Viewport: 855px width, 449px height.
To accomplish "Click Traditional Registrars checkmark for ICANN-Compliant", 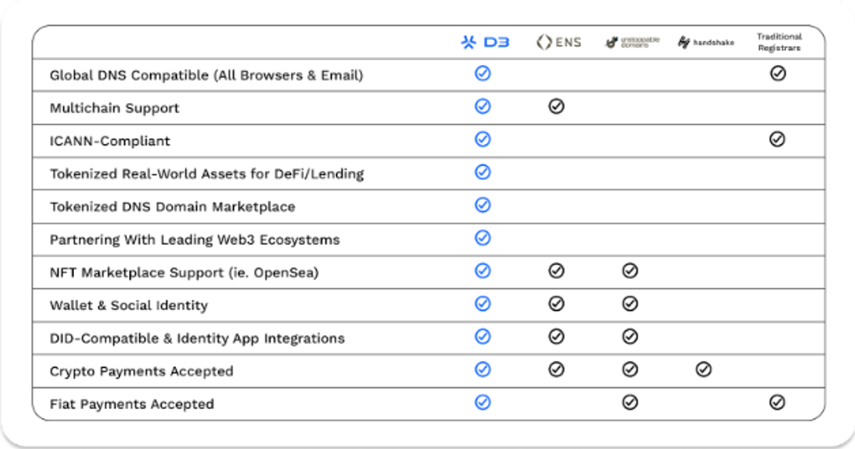I will point(777,139).
